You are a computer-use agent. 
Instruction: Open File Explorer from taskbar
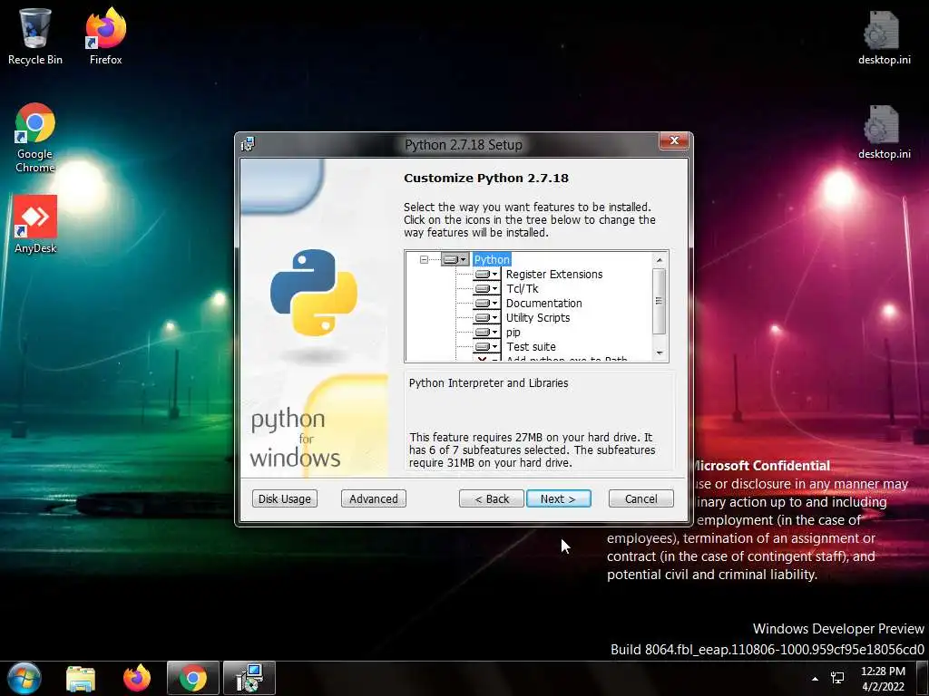point(81,678)
